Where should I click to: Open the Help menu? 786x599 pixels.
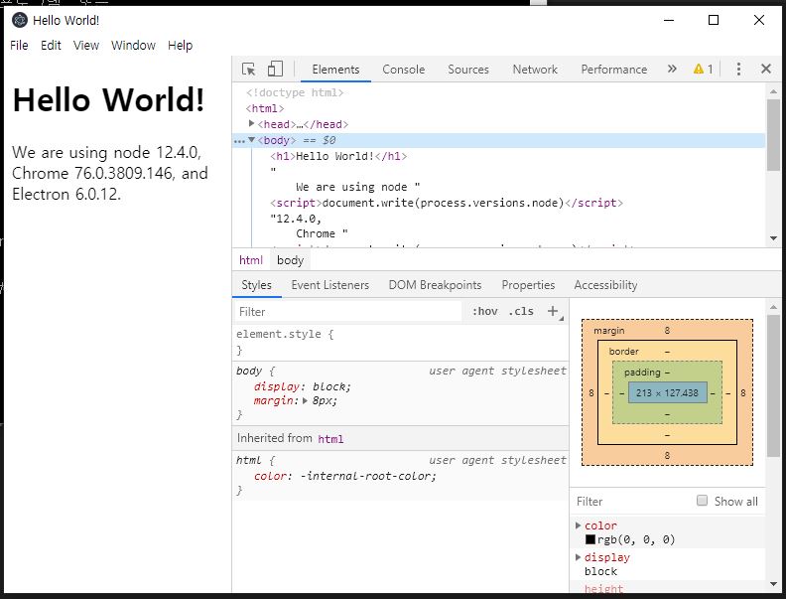point(180,45)
